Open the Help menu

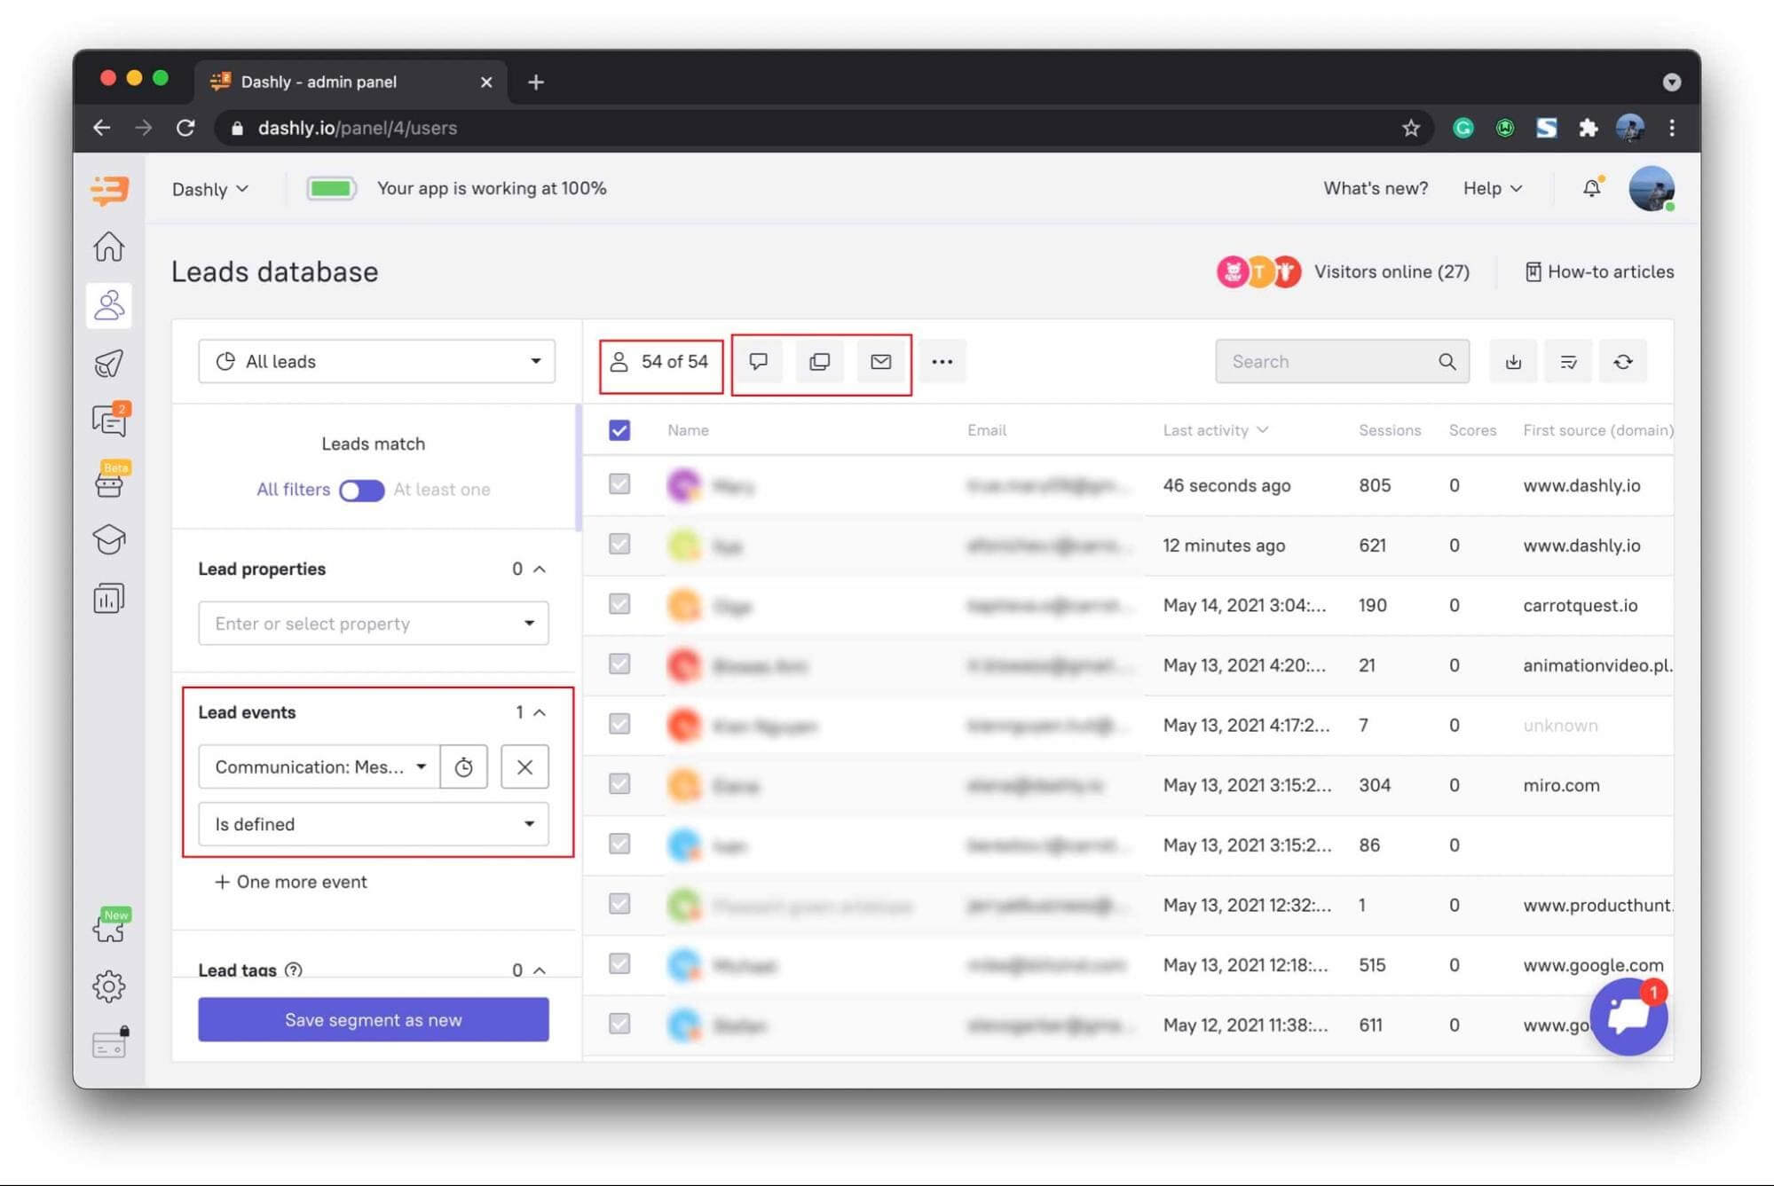click(x=1492, y=188)
